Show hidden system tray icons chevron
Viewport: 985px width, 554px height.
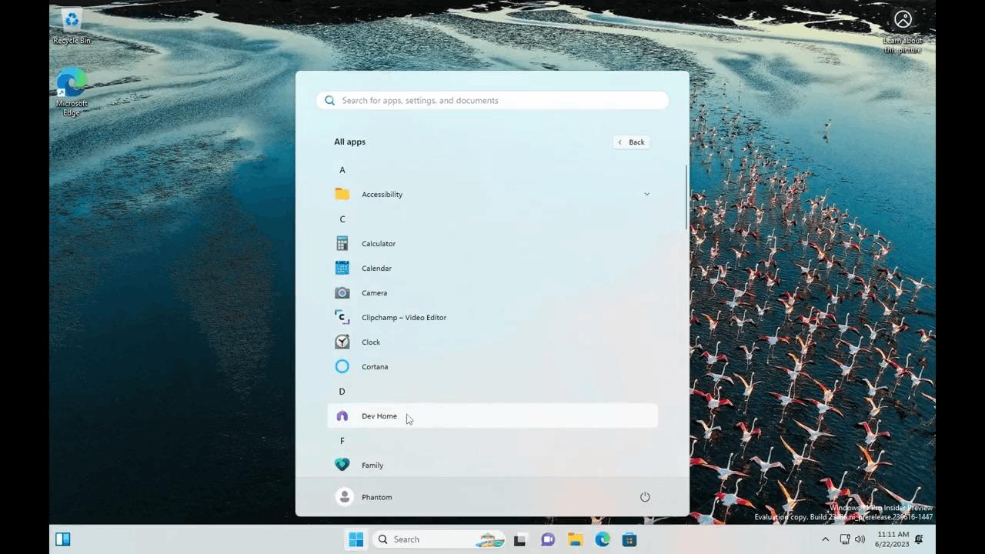coord(826,539)
